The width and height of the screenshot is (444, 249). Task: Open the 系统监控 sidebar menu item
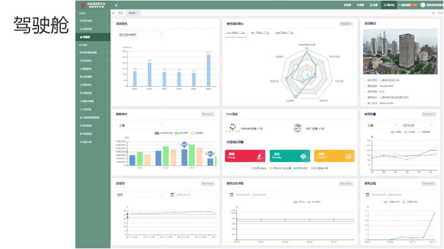(x=93, y=134)
